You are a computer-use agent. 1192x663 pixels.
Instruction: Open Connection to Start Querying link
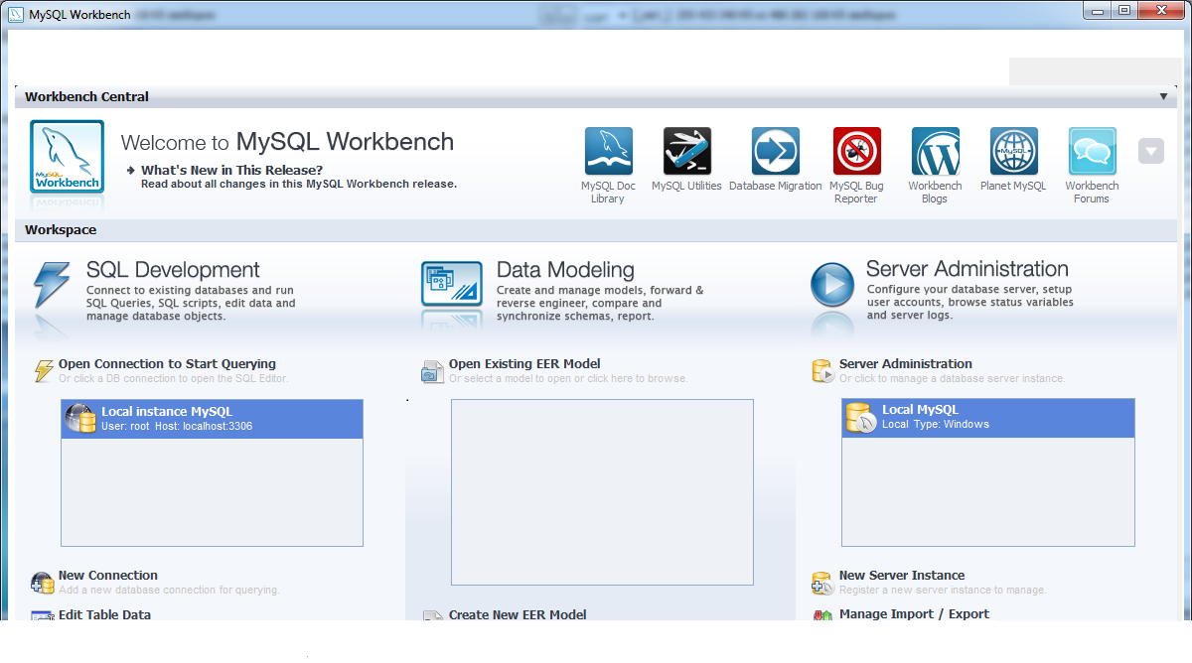pos(167,364)
